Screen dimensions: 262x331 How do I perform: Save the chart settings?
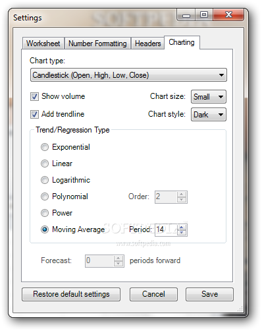point(209,294)
